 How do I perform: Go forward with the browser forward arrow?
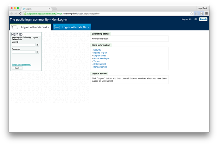tap(16, 13)
